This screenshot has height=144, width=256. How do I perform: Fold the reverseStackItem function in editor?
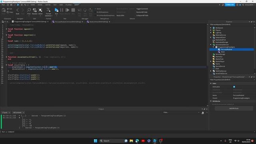coord(6,57)
